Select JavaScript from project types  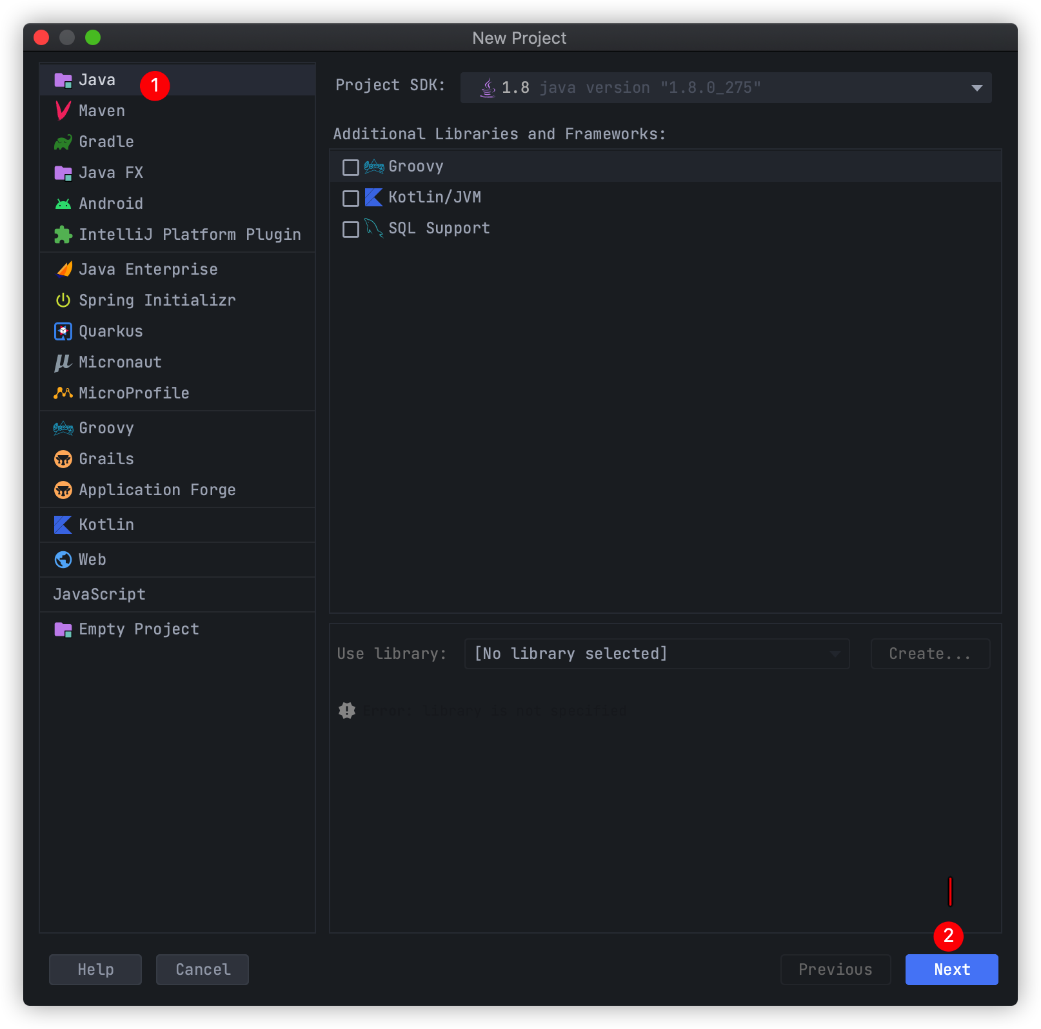click(x=99, y=594)
